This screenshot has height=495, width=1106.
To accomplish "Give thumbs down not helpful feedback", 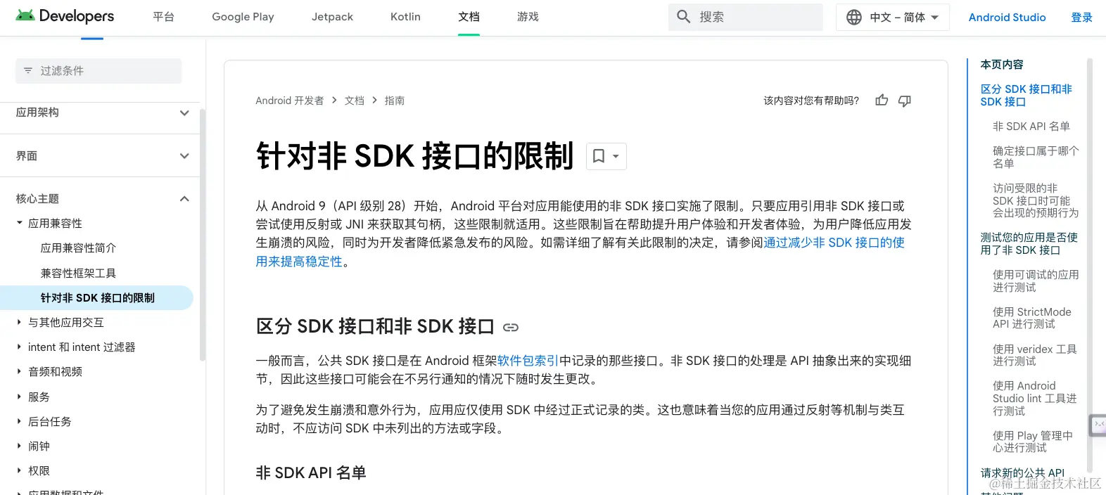I will [x=905, y=101].
